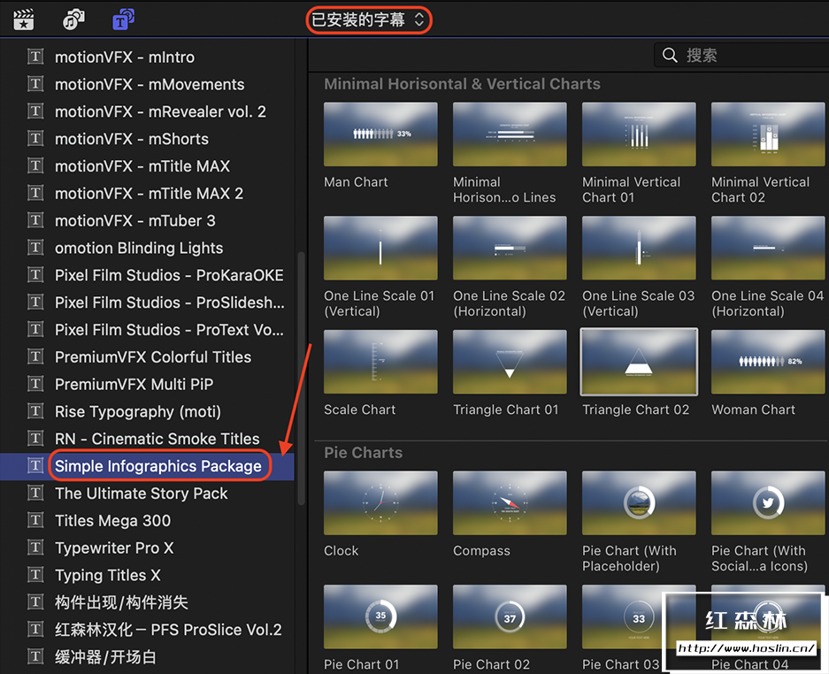The height and width of the screenshot is (674, 829).
Task: Open the 已安装的字幕 dropdown
Action: click(x=369, y=20)
